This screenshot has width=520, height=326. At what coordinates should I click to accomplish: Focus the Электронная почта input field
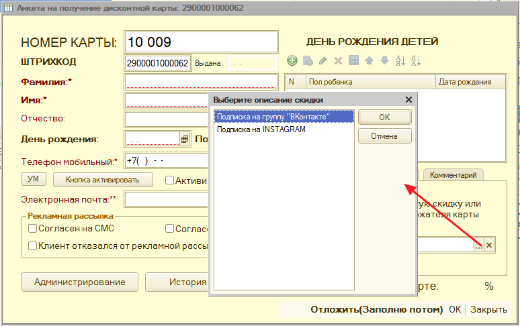click(167, 200)
